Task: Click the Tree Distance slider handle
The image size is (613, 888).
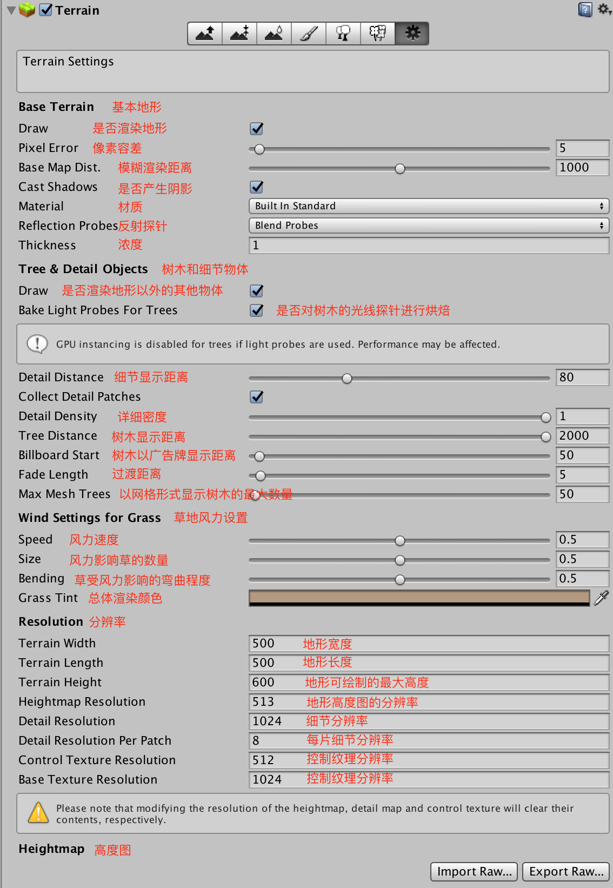Action: click(x=546, y=437)
